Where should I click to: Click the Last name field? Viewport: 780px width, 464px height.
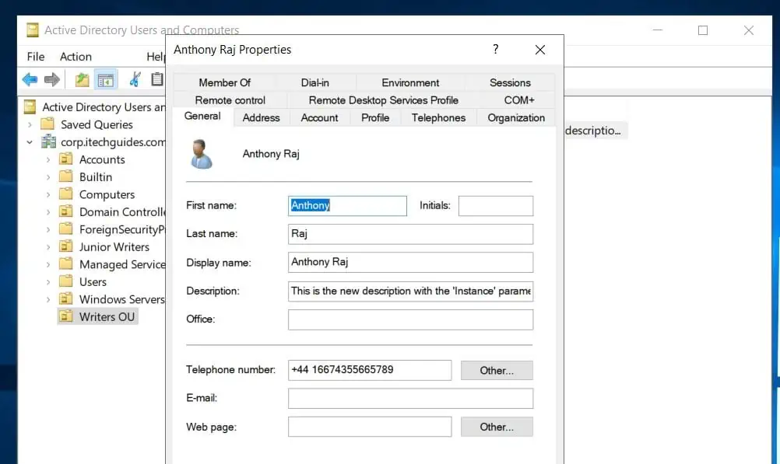[x=410, y=234]
